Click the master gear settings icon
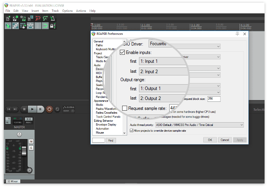The image size is (268, 188). tap(29, 170)
